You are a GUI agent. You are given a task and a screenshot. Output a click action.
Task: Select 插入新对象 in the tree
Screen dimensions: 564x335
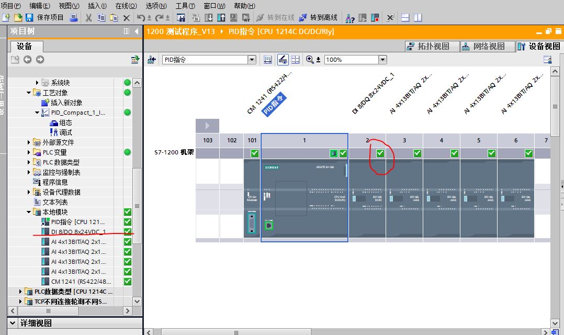coord(66,103)
